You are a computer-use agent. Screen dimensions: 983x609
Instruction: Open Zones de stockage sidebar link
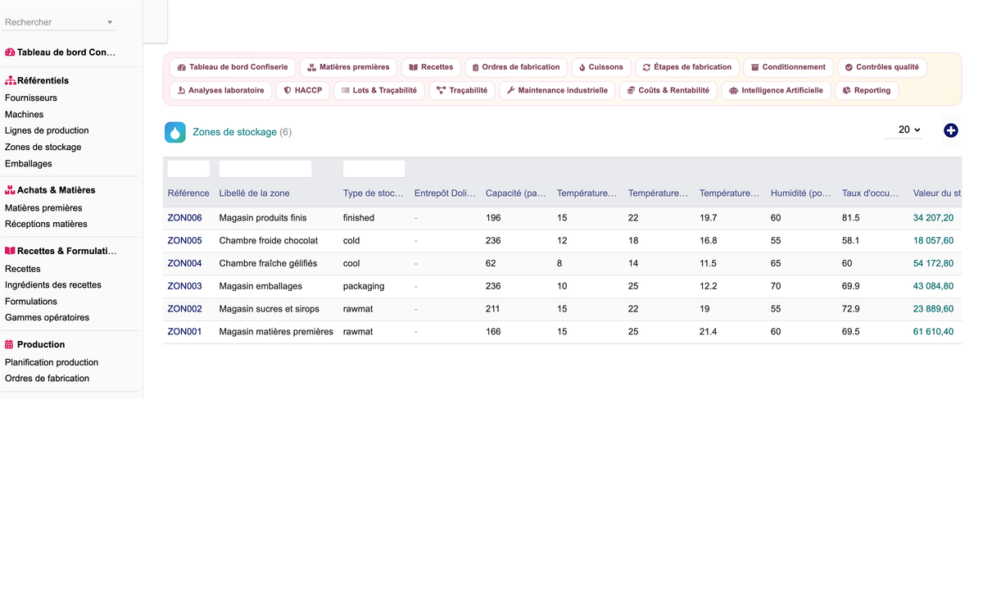coord(43,148)
